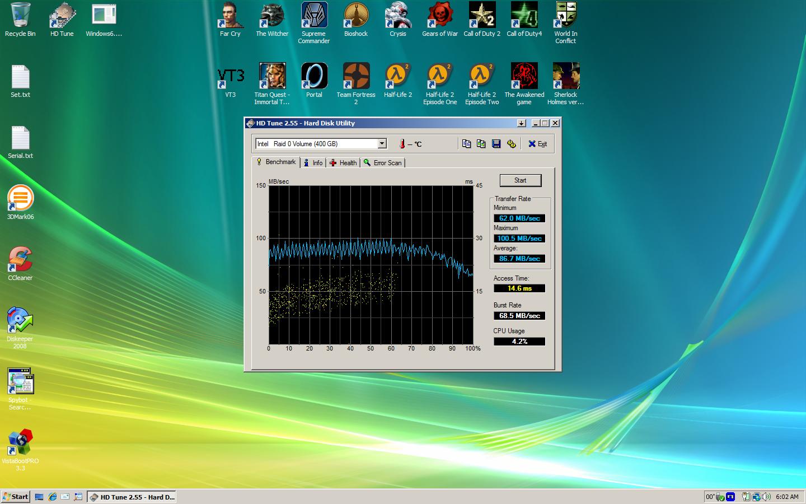Screen dimensions: 806x504
Task: Select the Spybot Search shortcut
Action: [x=20, y=389]
